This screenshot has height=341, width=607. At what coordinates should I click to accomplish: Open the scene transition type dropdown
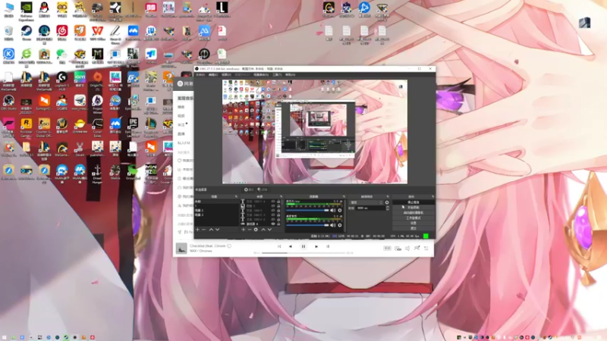tap(366, 202)
